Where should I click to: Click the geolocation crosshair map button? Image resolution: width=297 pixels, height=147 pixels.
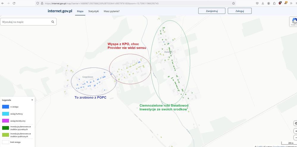tap(296, 123)
